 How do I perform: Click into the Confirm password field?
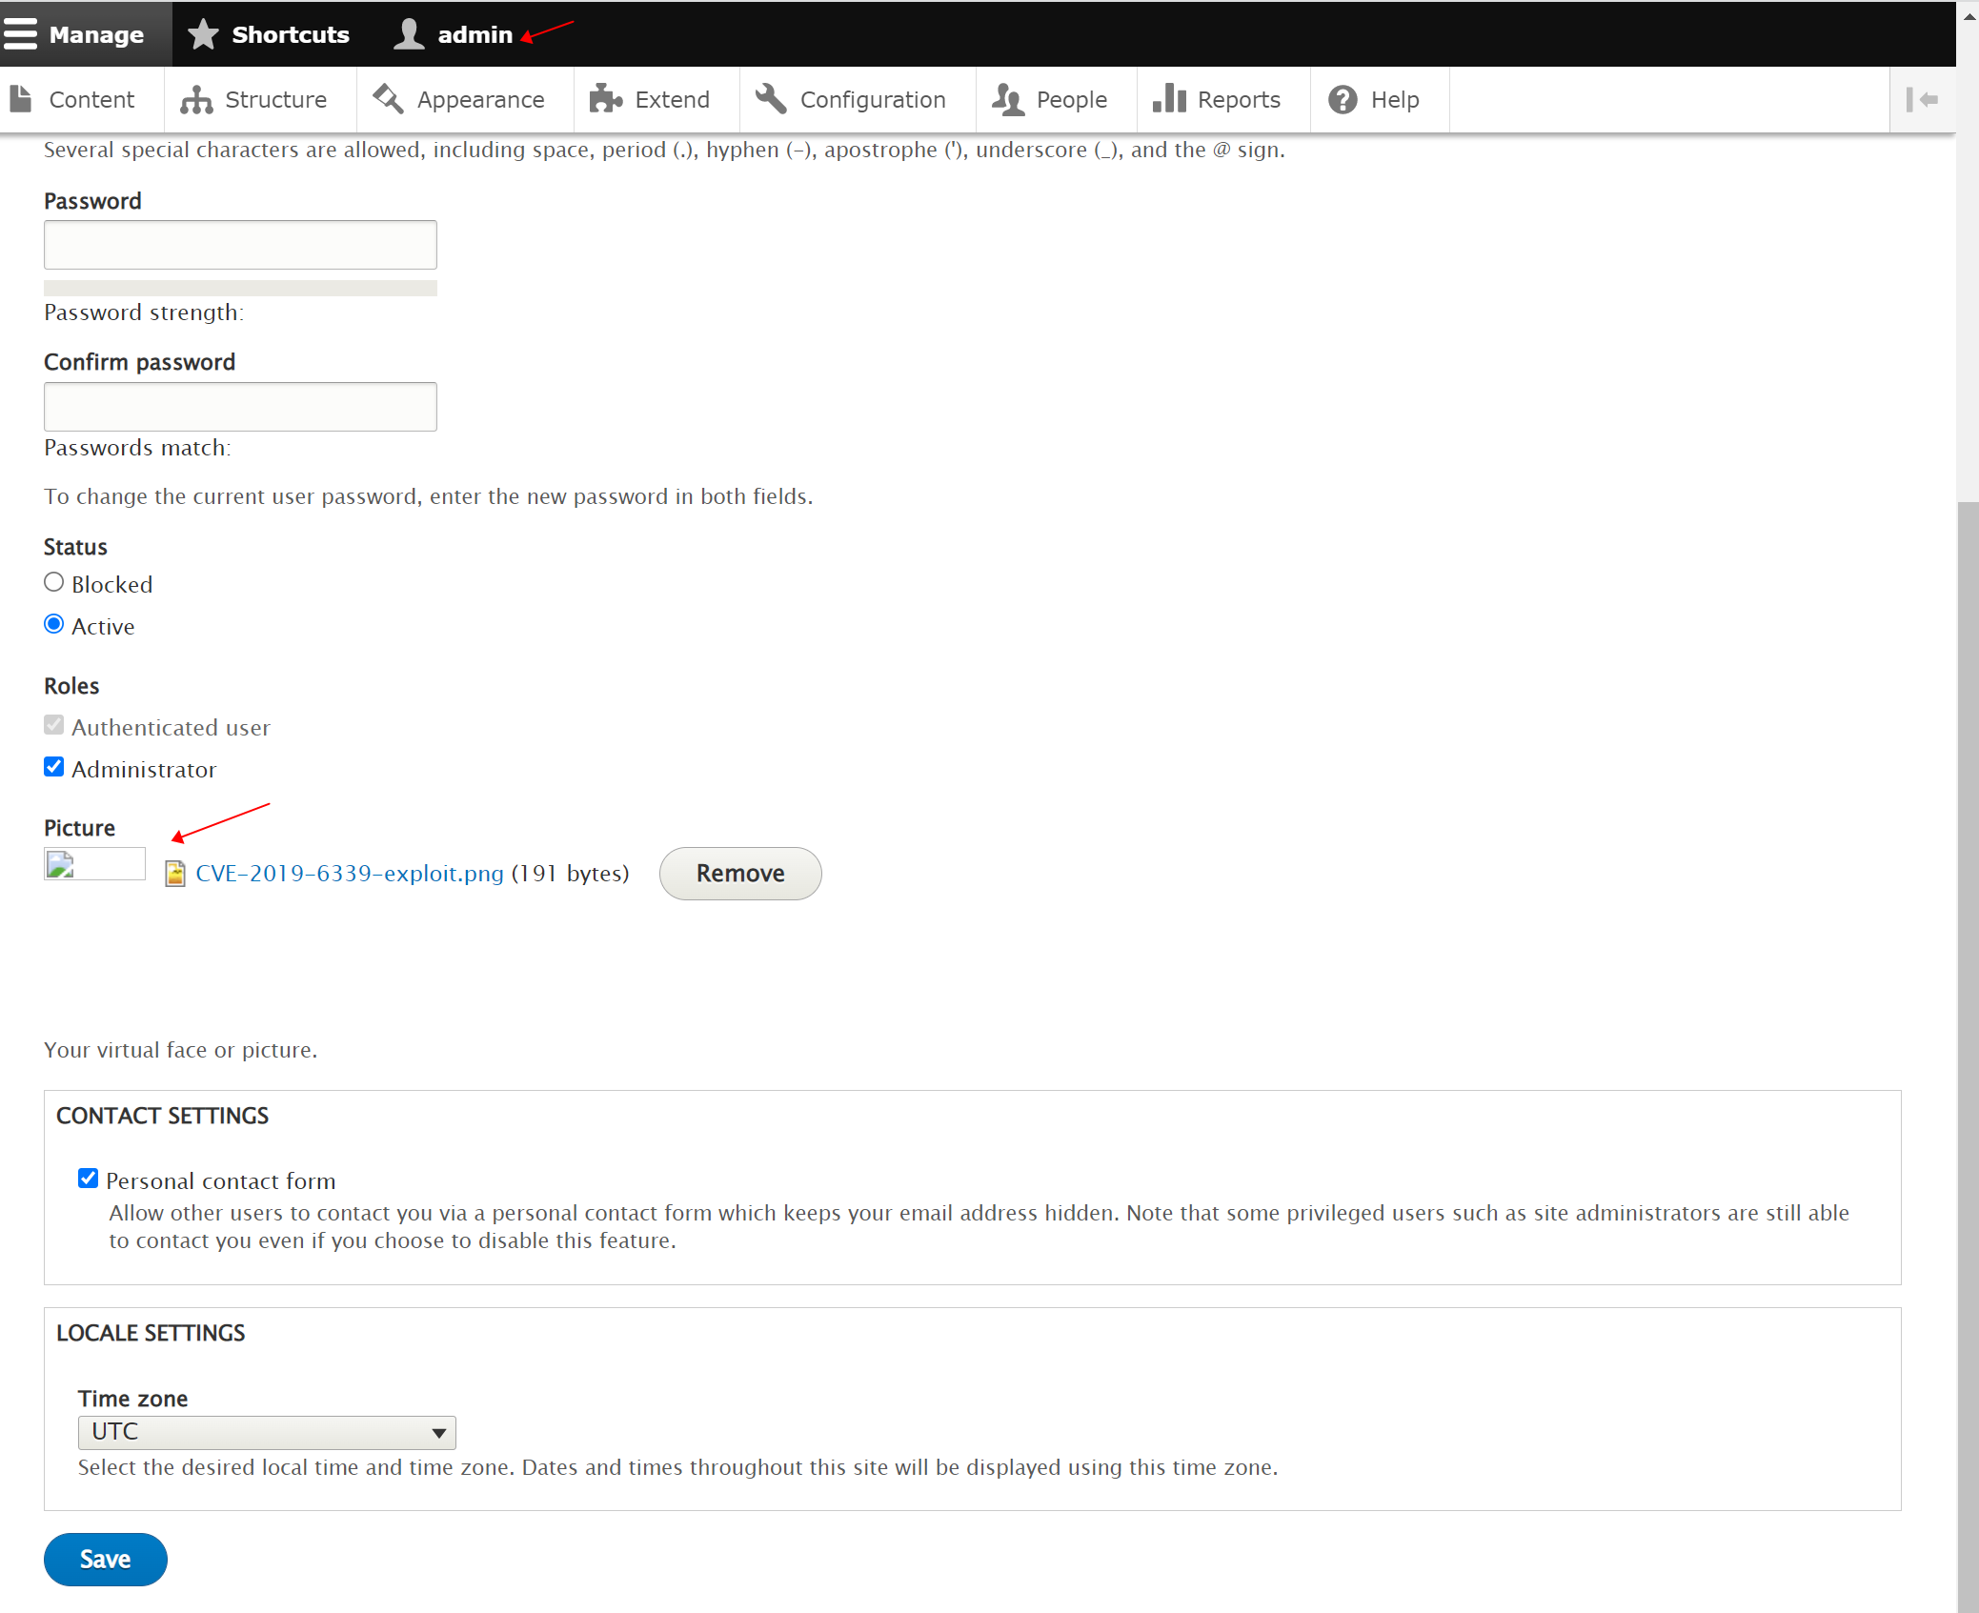pos(240,407)
